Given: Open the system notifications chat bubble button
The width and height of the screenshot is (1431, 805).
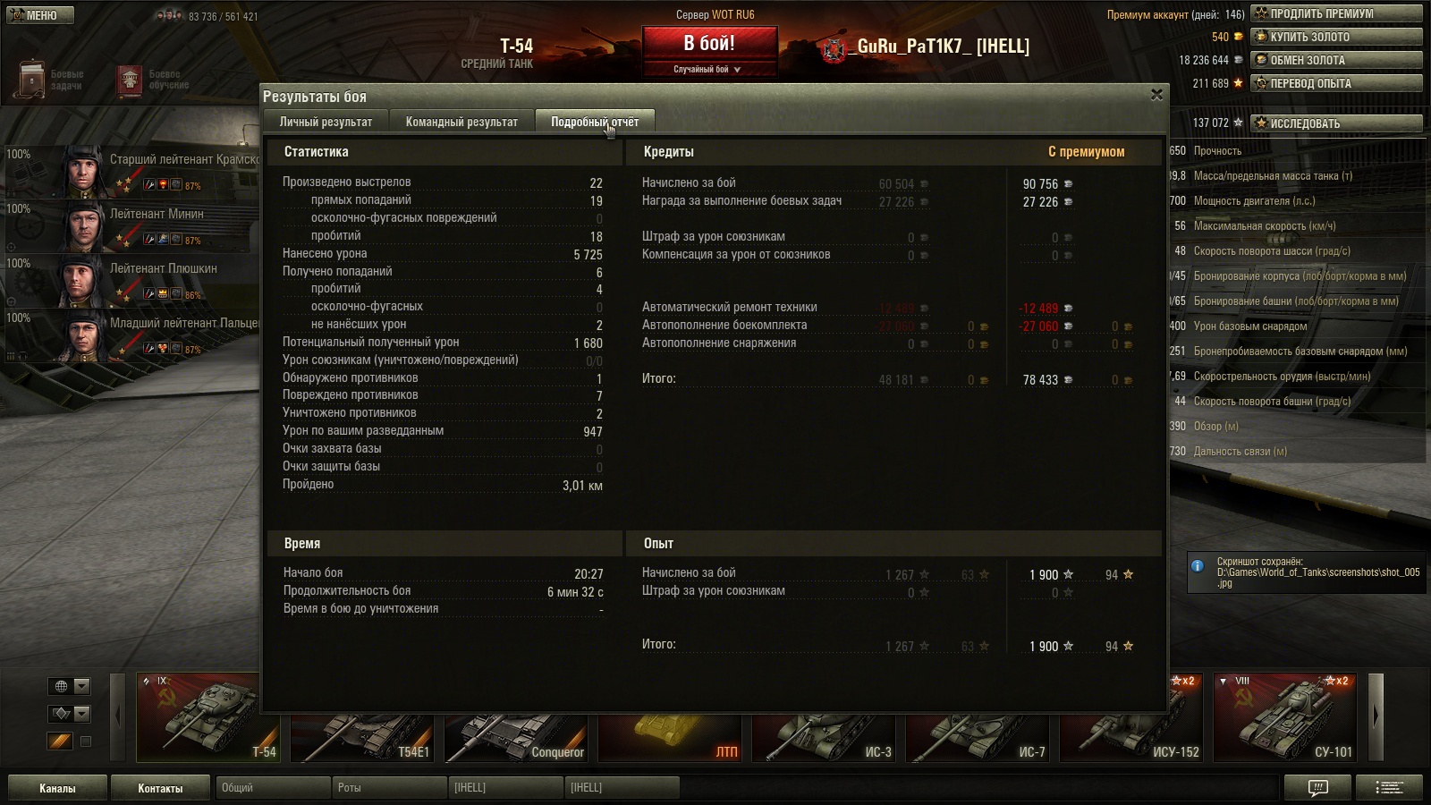Looking at the screenshot, I should coord(1318,788).
